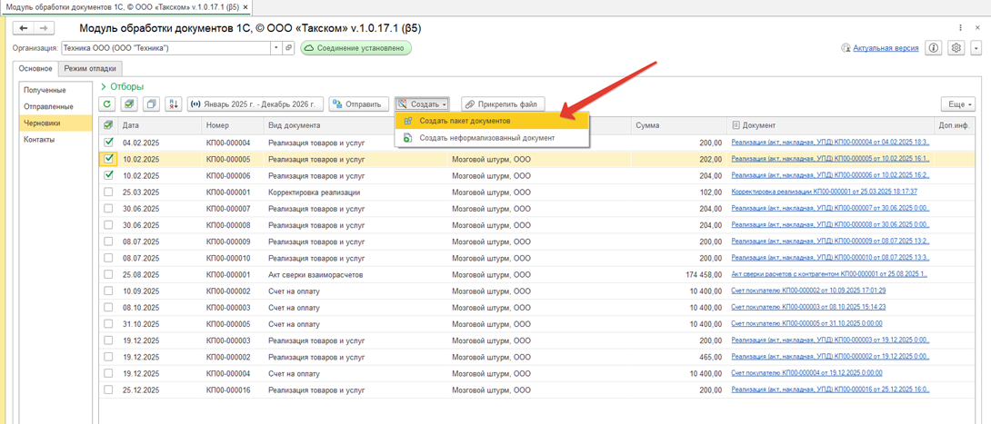The image size is (991, 424).
Task: Switch to the Режим отладки tab
Action: 91,69
